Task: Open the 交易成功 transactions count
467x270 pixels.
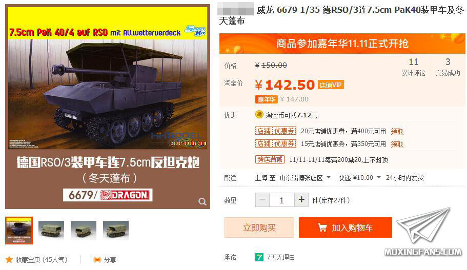Action: [x=448, y=67]
